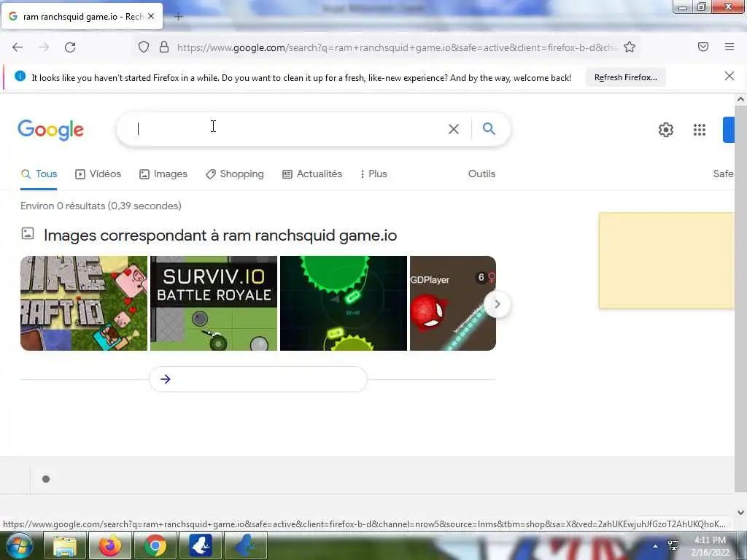Click the info icon in the notification bar
This screenshot has height=560, width=747.
[20, 76]
